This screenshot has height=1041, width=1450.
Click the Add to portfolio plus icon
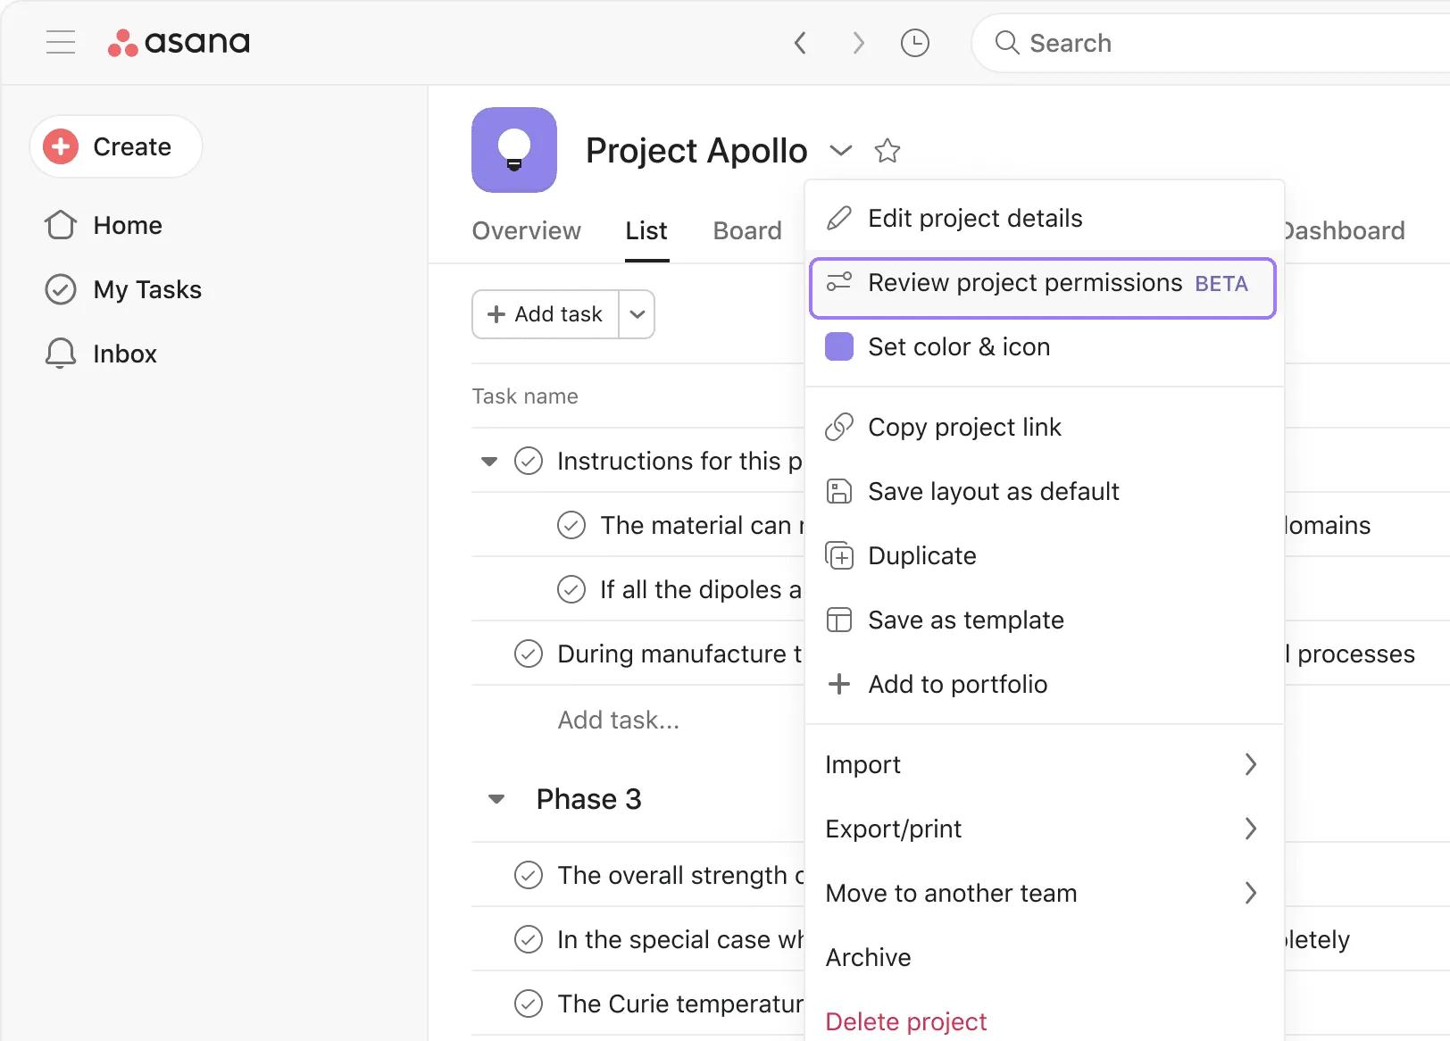(839, 684)
